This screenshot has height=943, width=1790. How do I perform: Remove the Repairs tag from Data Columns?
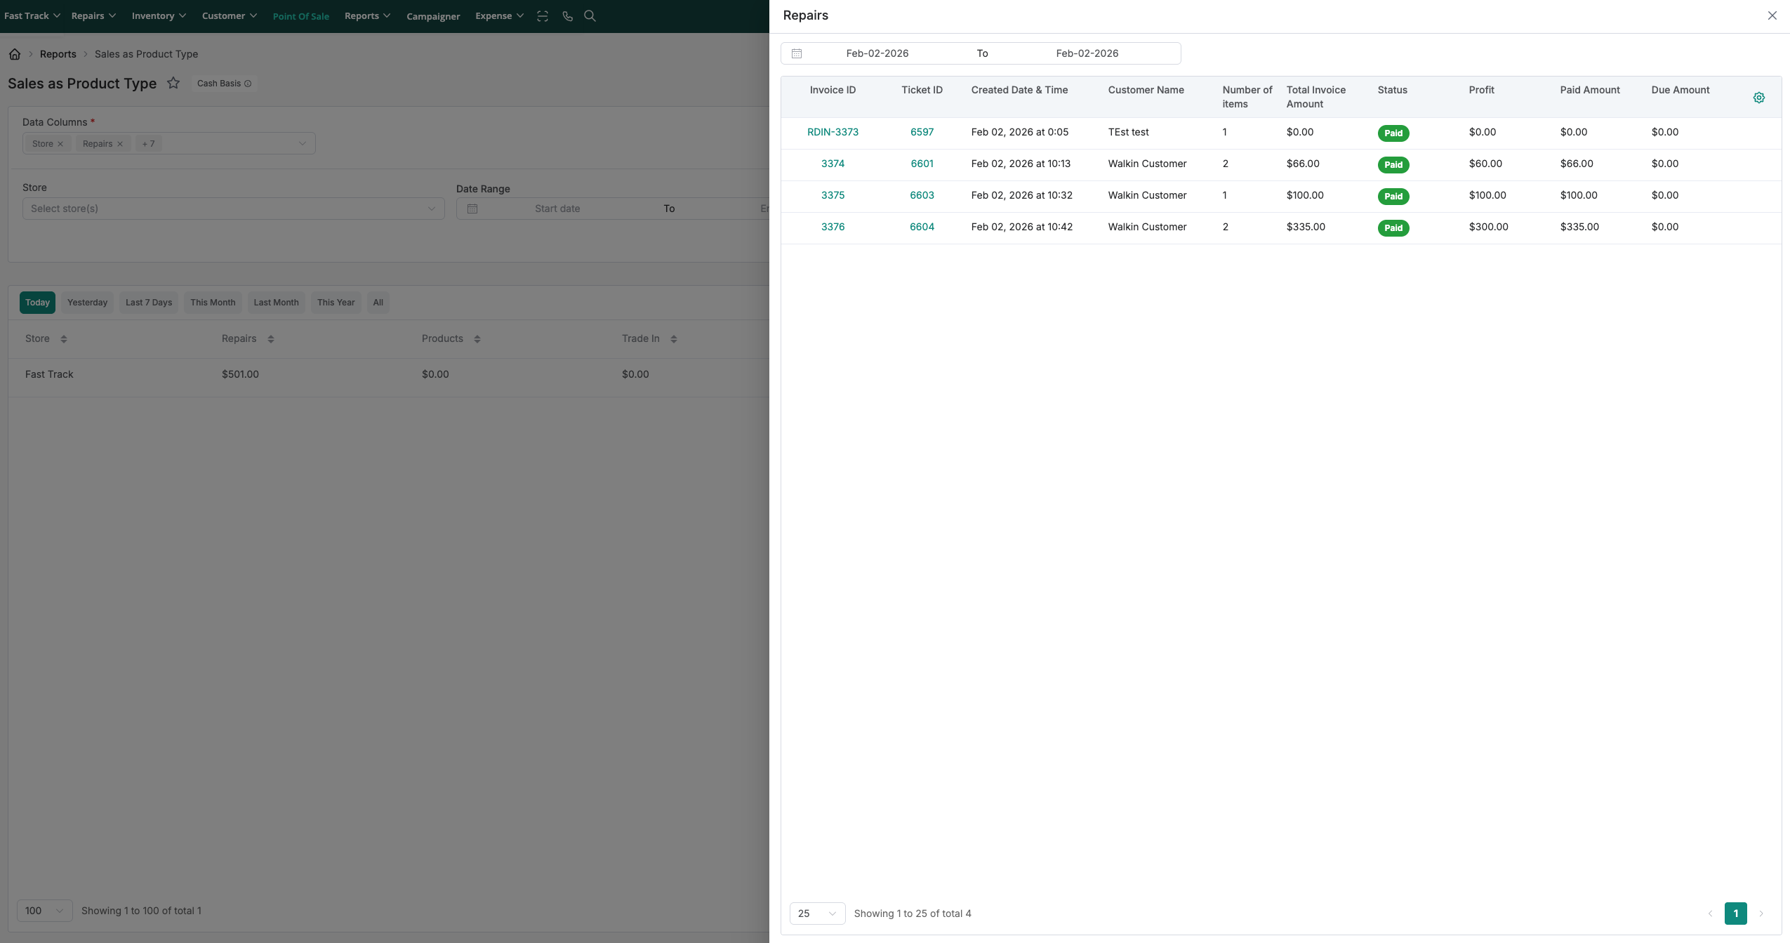[x=120, y=144]
